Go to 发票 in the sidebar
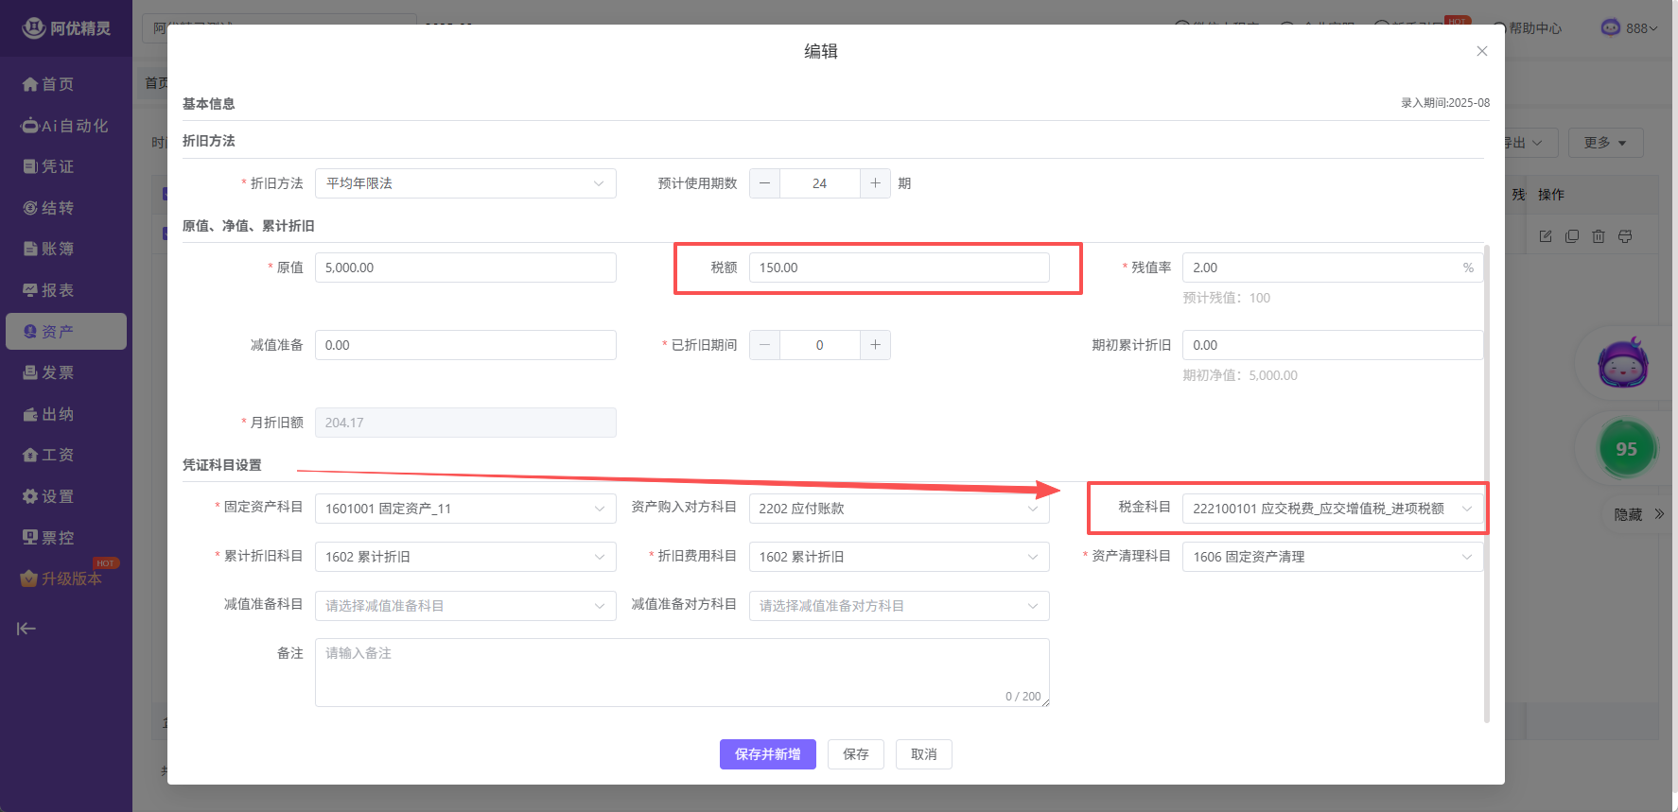 coord(57,372)
